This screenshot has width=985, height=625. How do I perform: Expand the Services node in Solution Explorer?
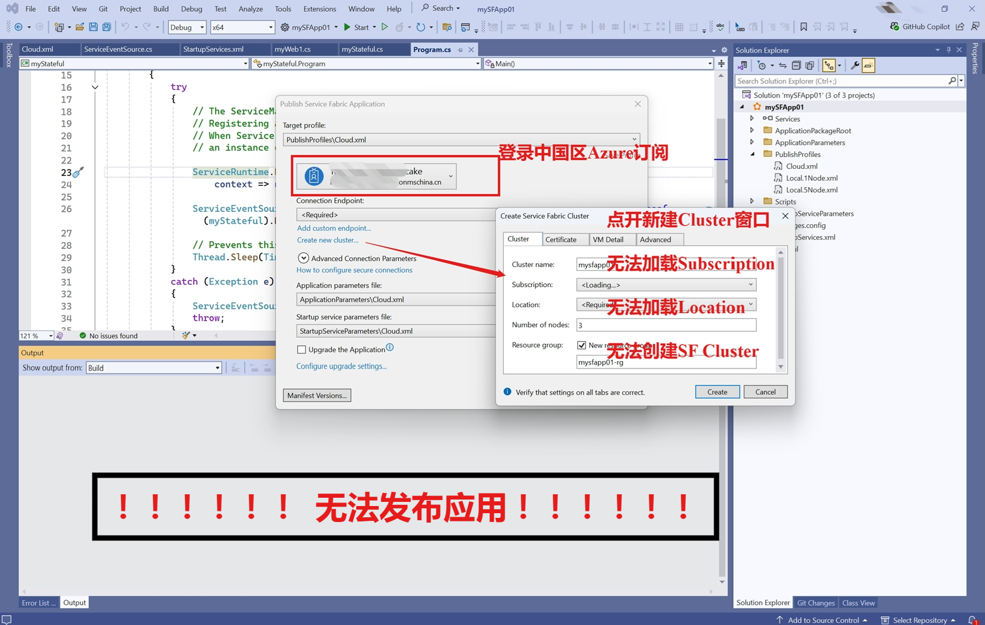point(752,118)
